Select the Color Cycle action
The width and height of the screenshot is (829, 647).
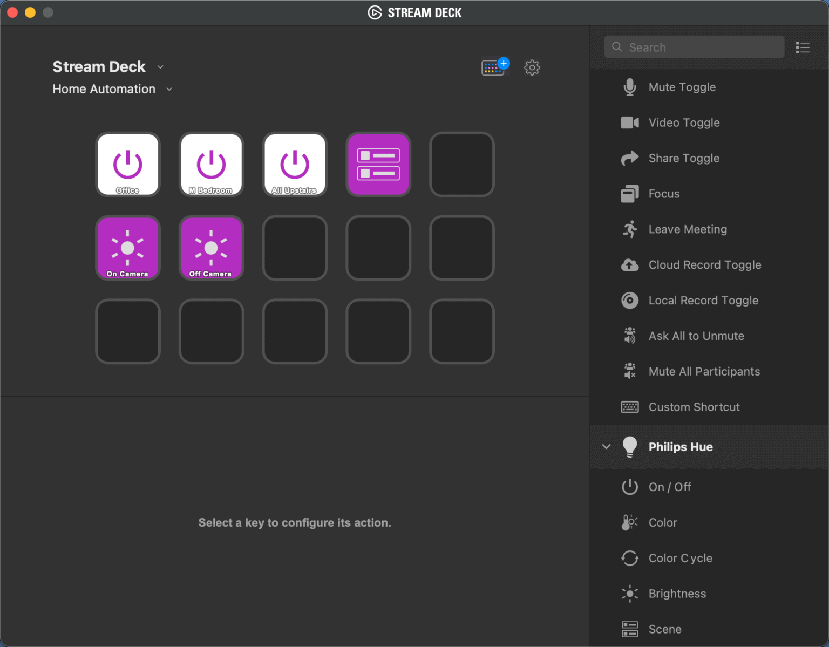click(680, 558)
